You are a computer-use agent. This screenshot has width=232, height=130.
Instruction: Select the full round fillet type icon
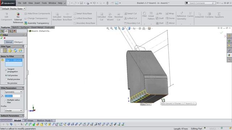(20, 51)
